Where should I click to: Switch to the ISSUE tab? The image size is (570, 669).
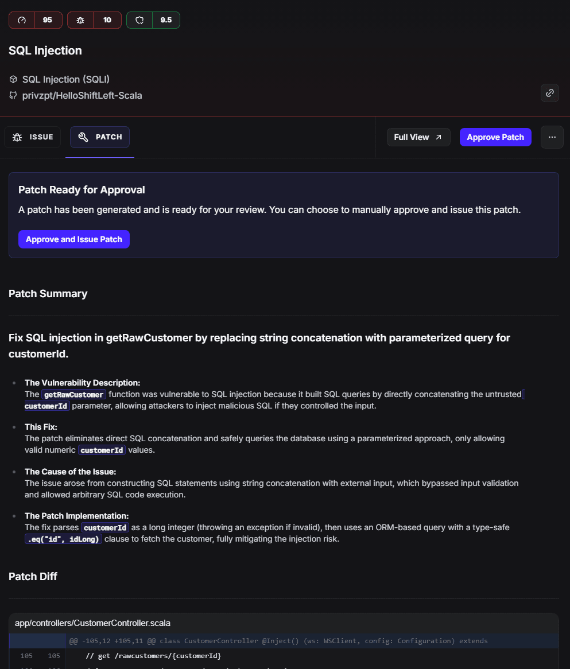coord(33,137)
